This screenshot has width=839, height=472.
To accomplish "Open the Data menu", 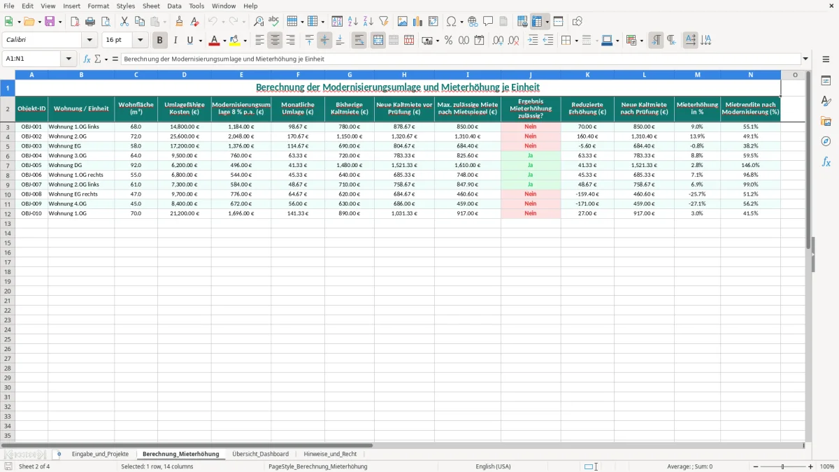I will click(x=174, y=6).
